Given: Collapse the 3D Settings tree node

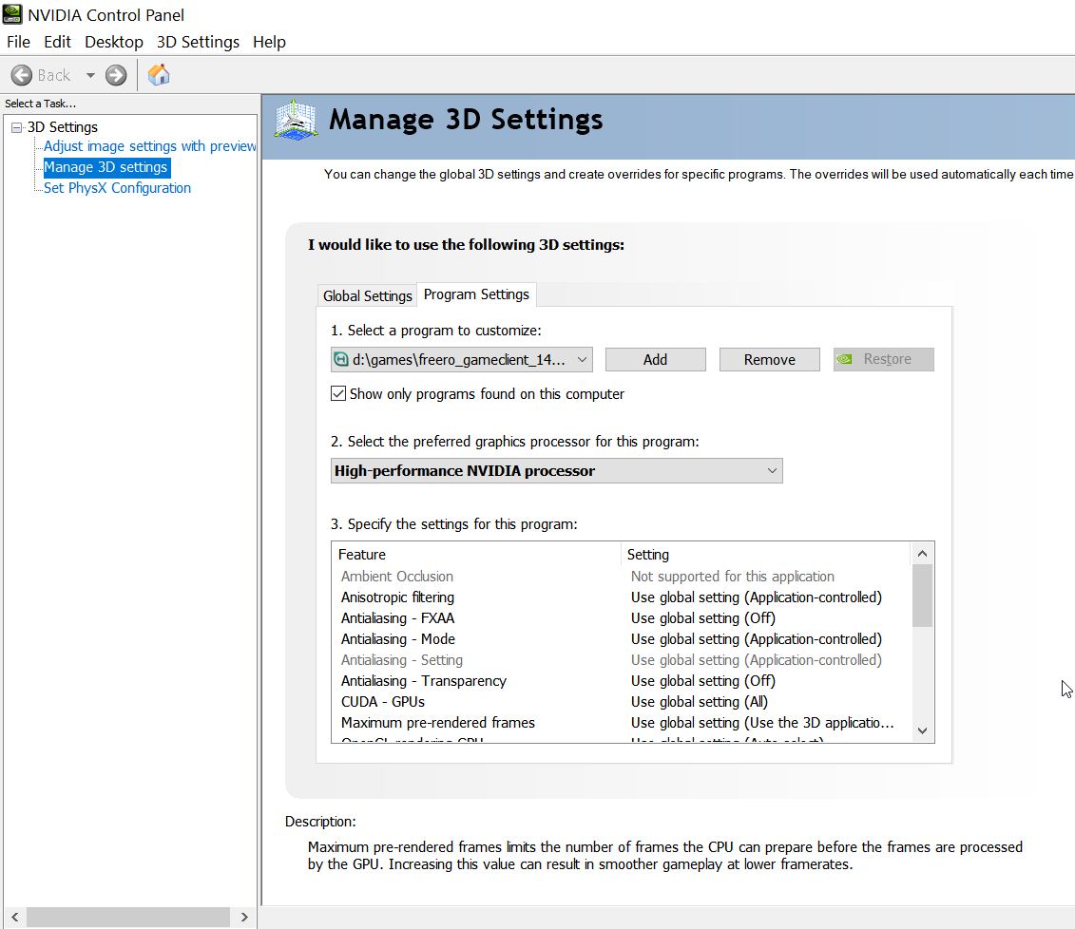Looking at the screenshot, I should 16,127.
